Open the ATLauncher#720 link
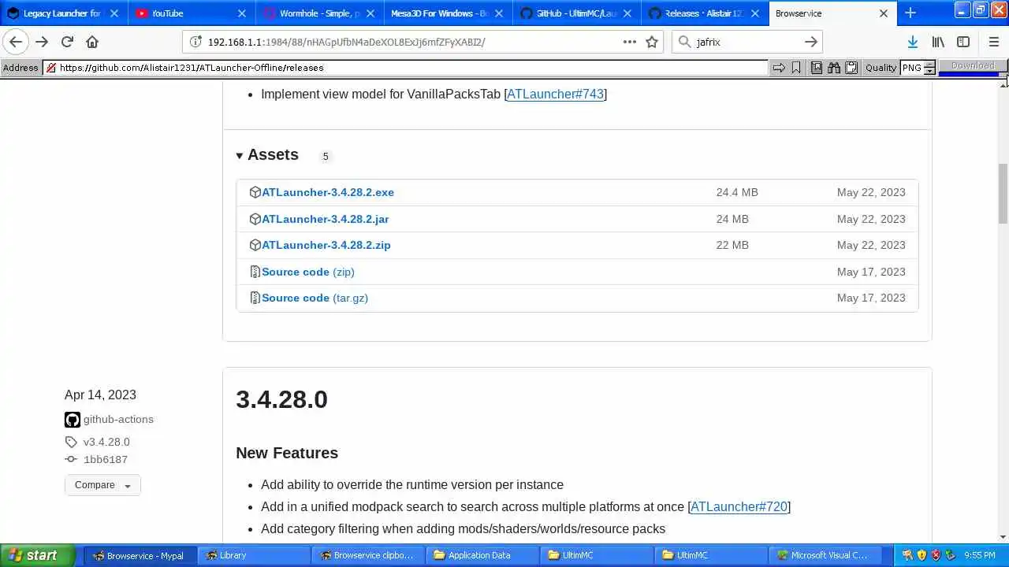 (x=739, y=506)
